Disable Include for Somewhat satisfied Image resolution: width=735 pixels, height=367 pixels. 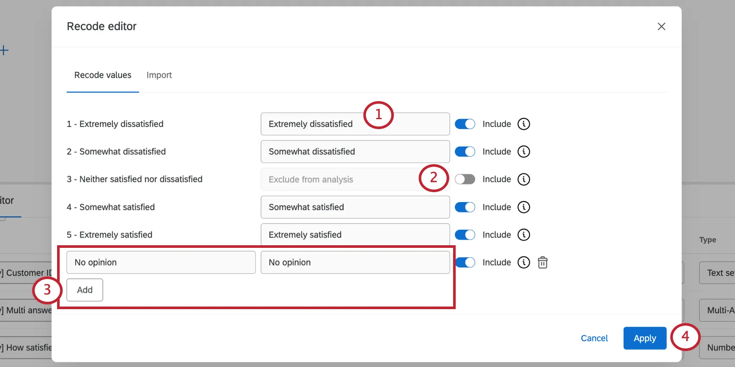[x=465, y=207]
